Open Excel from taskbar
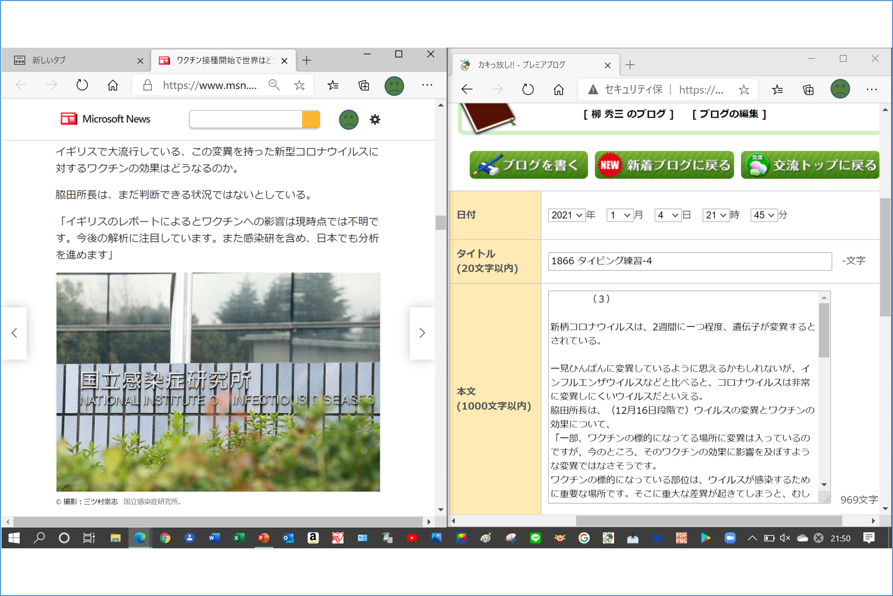Image resolution: width=893 pixels, height=596 pixels. [x=239, y=538]
